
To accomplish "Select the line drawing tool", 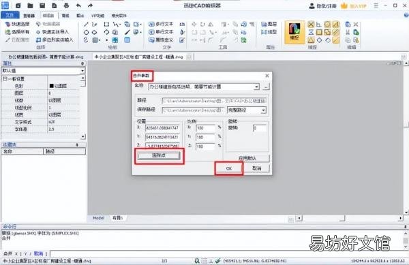I will tap(86, 25).
